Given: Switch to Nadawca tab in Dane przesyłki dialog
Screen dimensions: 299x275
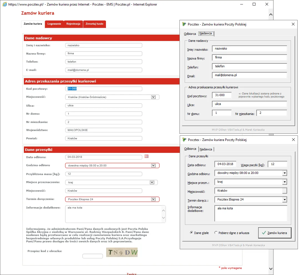Looking at the screenshot, I should (206, 149).
